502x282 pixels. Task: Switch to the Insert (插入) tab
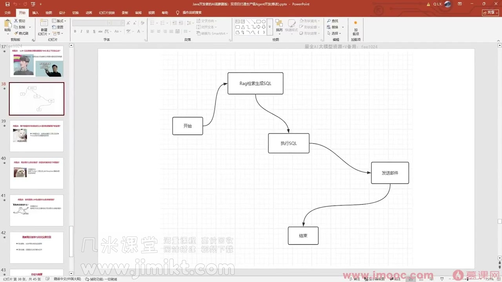click(x=35, y=13)
